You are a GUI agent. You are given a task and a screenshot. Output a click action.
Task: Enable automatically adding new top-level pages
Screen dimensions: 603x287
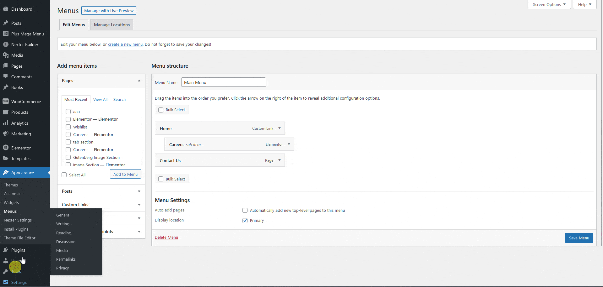245,210
